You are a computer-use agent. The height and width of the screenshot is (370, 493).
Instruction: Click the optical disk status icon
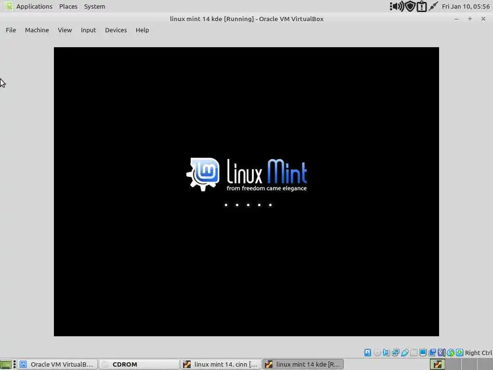pyautogui.click(x=377, y=353)
